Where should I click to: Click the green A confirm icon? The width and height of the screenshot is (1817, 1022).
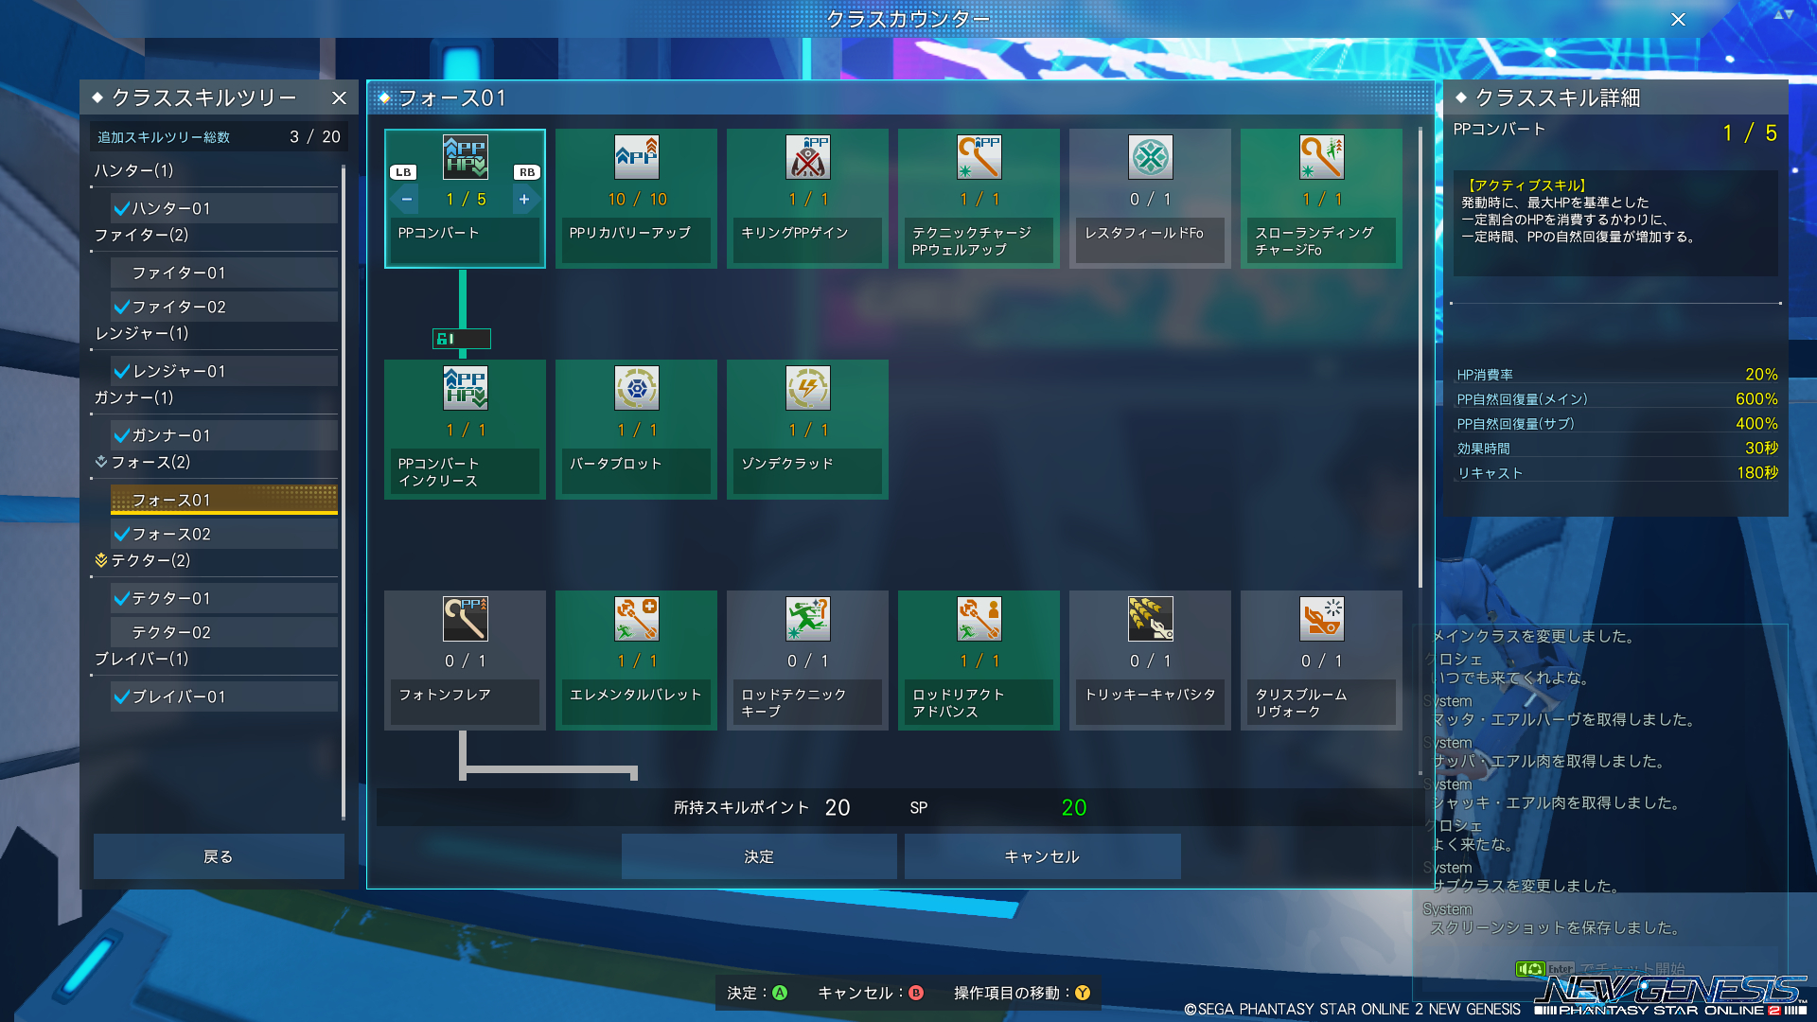780,993
